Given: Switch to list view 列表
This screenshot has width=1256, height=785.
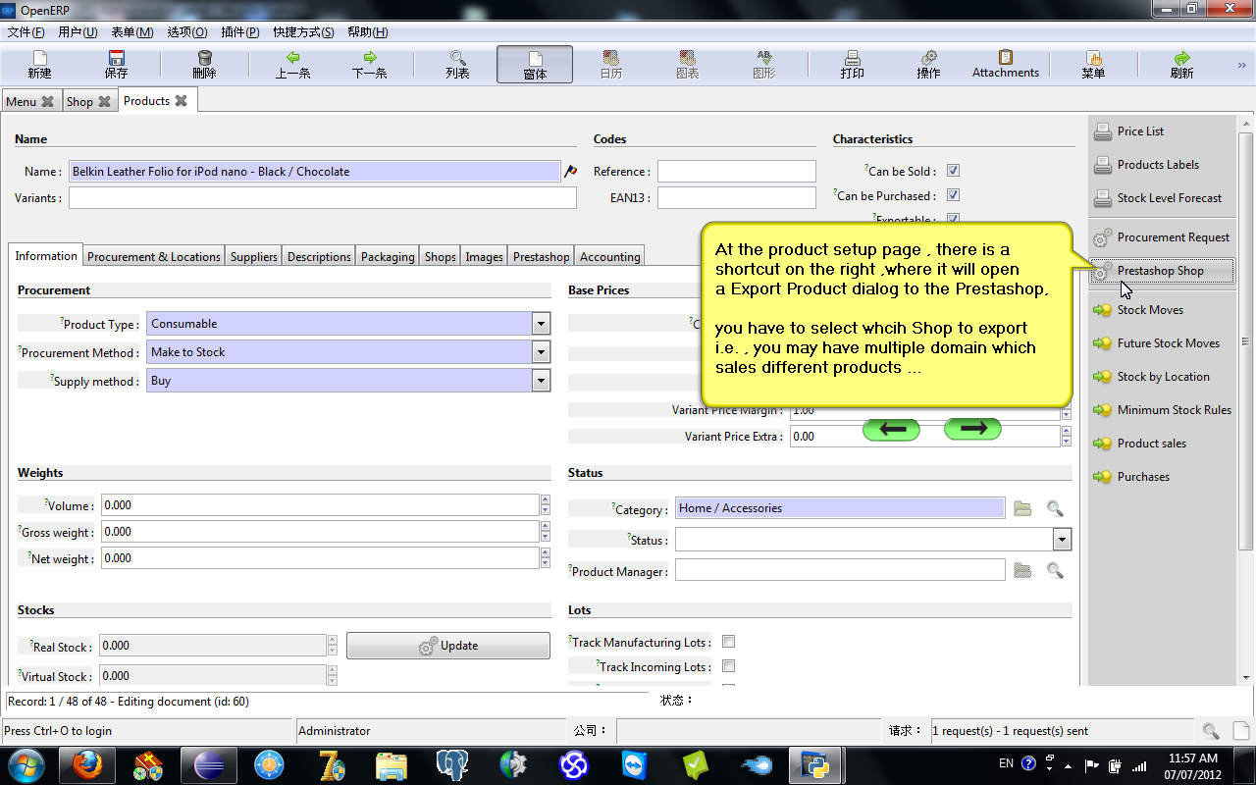Looking at the screenshot, I should pyautogui.click(x=457, y=65).
